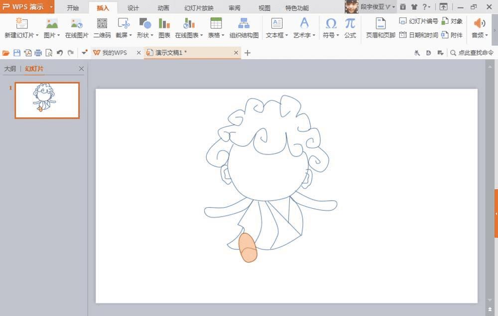Switch to the 动画 ribbon tab
The image size is (498, 316).
pos(163,8)
